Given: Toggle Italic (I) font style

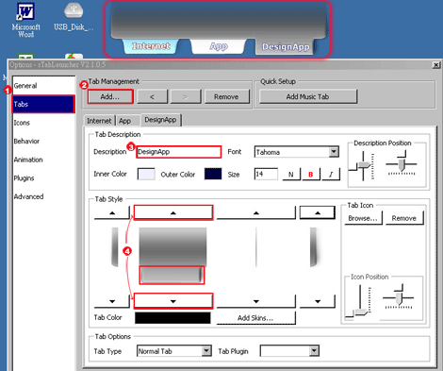Looking at the screenshot, I should point(331,175).
